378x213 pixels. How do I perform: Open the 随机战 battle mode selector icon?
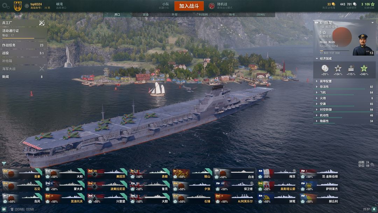pyautogui.click(x=211, y=6)
